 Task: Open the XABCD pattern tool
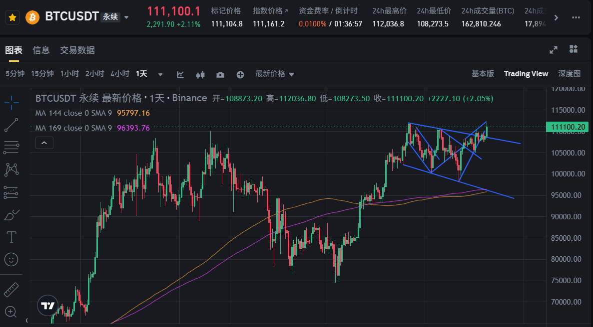[x=11, y=169]
